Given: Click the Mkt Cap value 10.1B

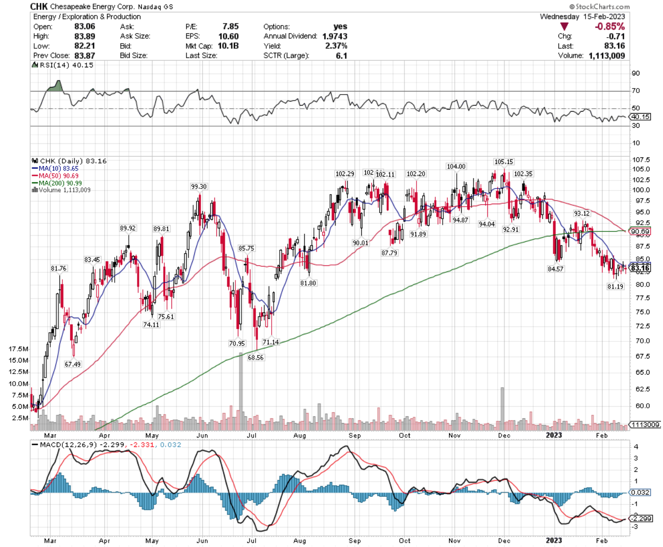Looking at the screenshot, I should point(228,46).
